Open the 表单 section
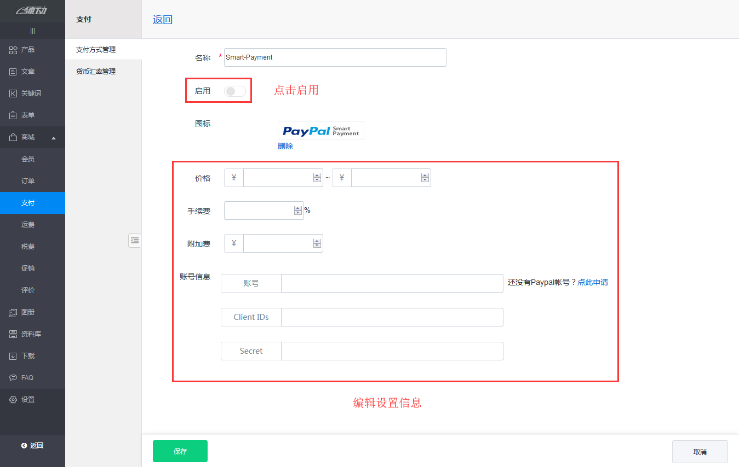The height and width of the screenshot is (467, 739). click(27, 115)
